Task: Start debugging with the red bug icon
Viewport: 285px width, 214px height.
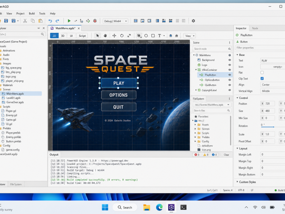Action: pyautogui.click(x=95, y=21)
